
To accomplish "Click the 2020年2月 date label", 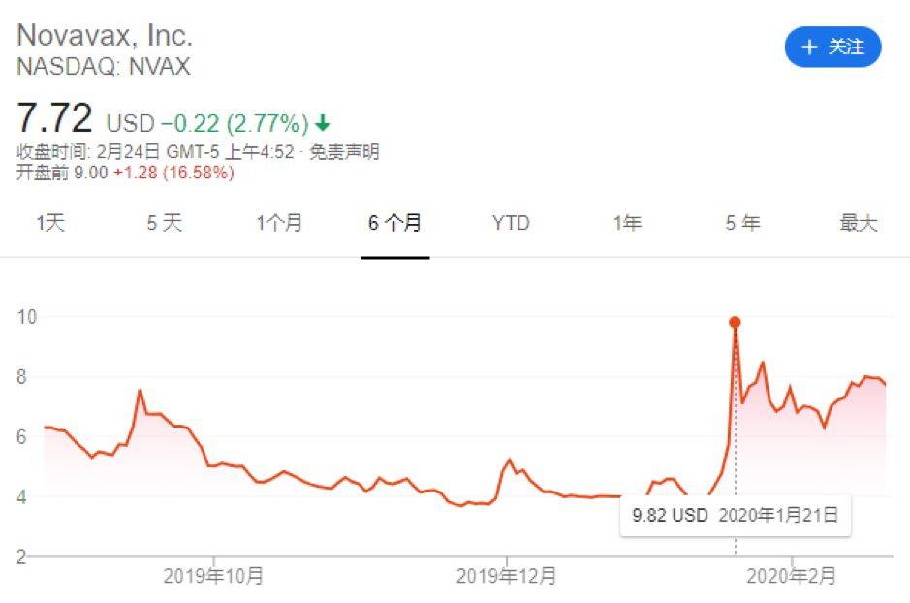I will (x=792, y=576).
